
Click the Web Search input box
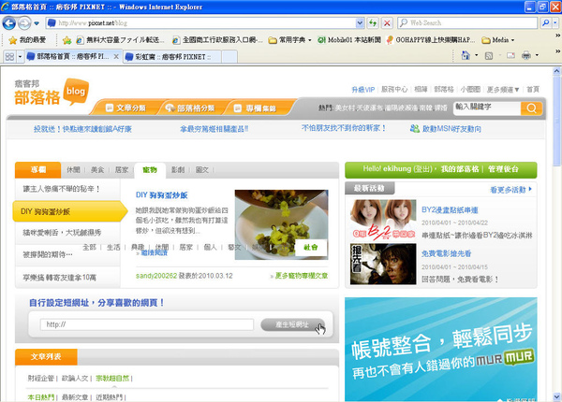[x=467, y=22]
